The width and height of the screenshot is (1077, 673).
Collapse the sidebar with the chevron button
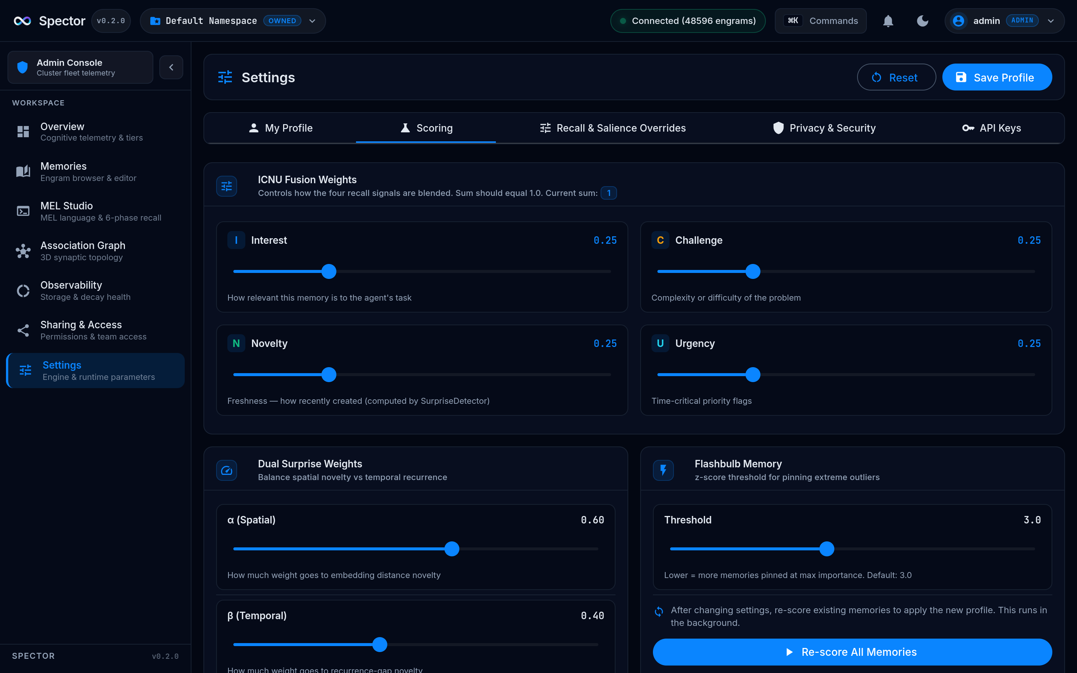(171, 67)
